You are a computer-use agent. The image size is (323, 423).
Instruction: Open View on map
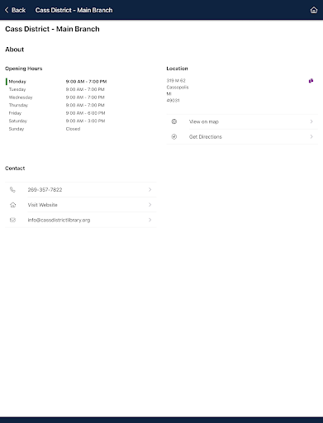(242, 121)
